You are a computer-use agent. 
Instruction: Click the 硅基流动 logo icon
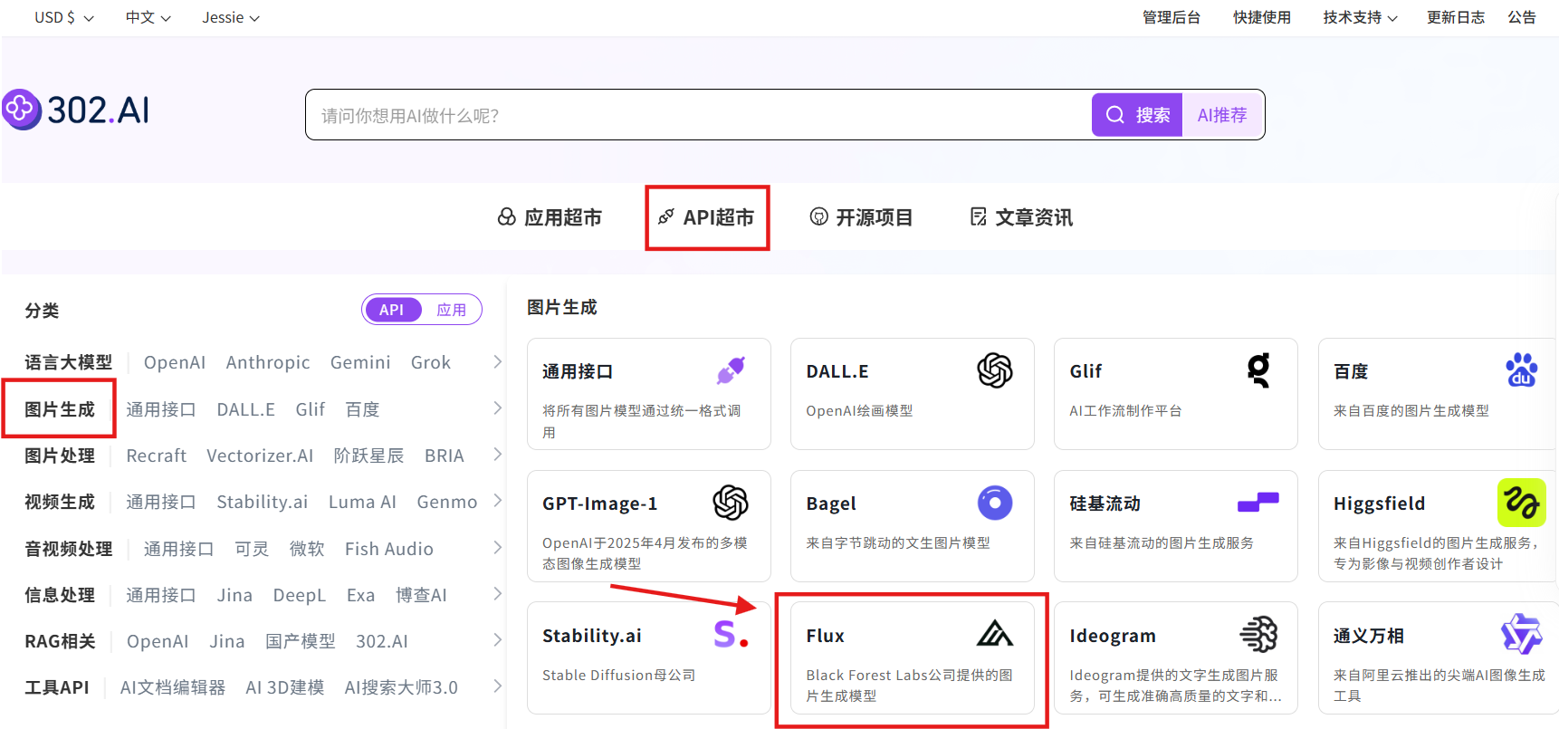tap(1258, 502)
